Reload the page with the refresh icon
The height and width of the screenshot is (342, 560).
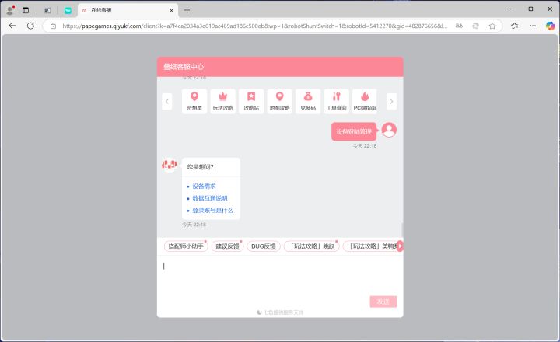coord(30,26)
